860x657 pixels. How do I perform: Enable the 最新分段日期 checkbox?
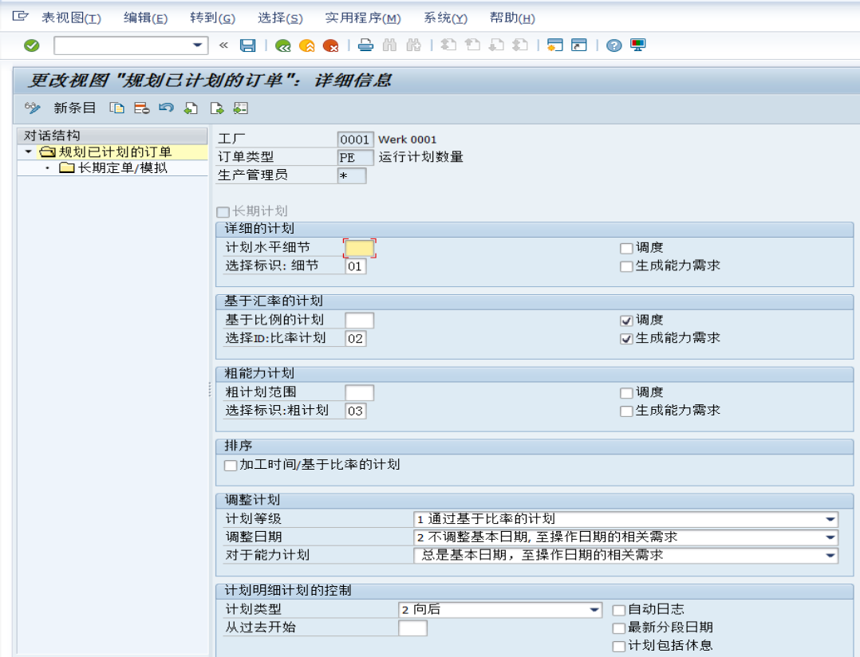click(619, 628)
